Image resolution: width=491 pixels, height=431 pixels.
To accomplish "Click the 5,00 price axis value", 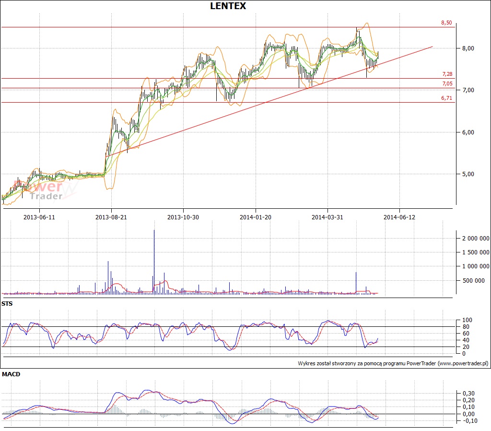I will click(468, 174).
